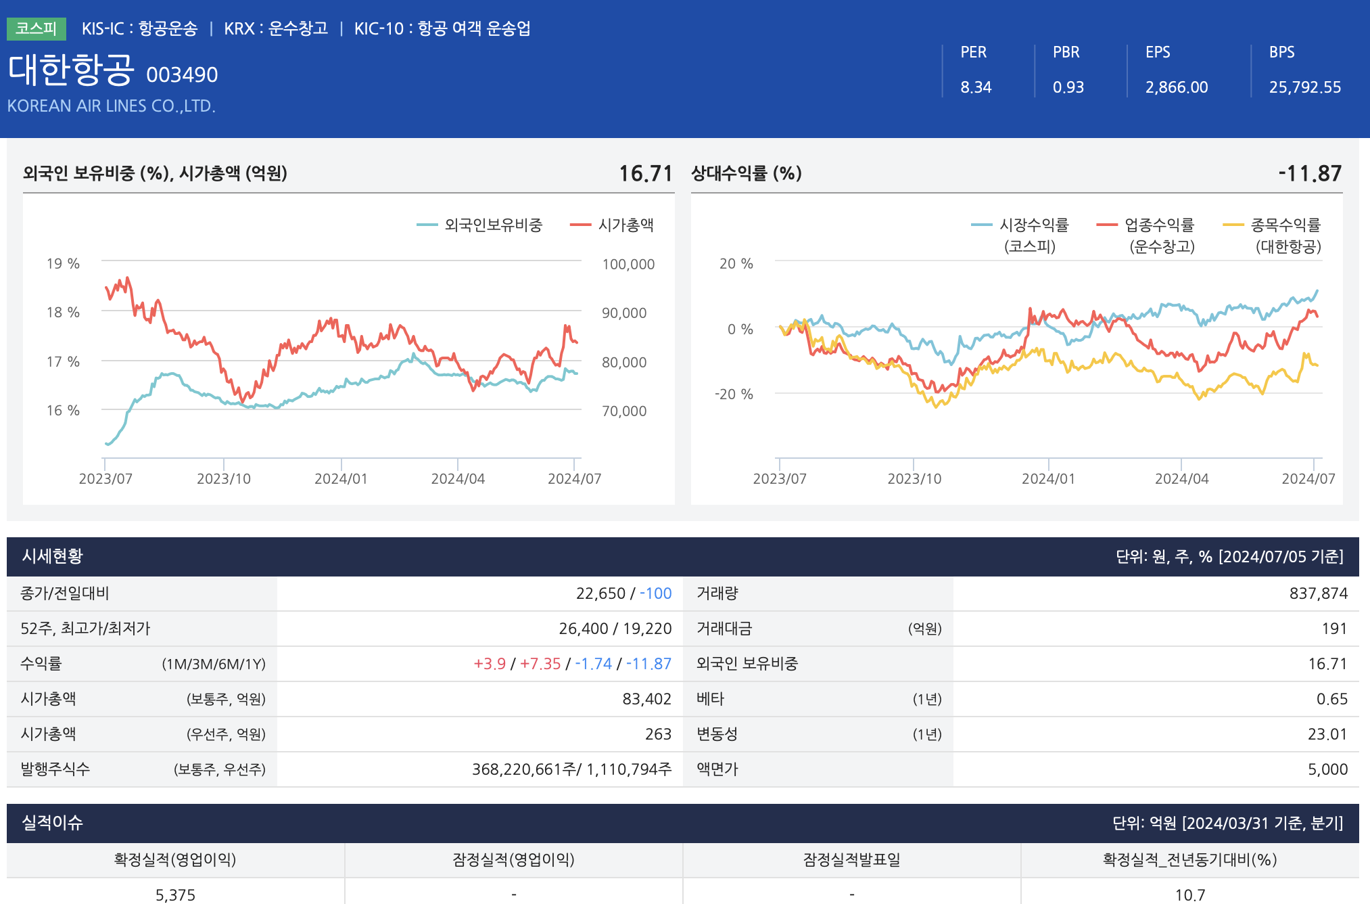Click the 잠정실적발표일 column header
The height and width of the screenshot is (904, 1370).
[x=851, y=859]
